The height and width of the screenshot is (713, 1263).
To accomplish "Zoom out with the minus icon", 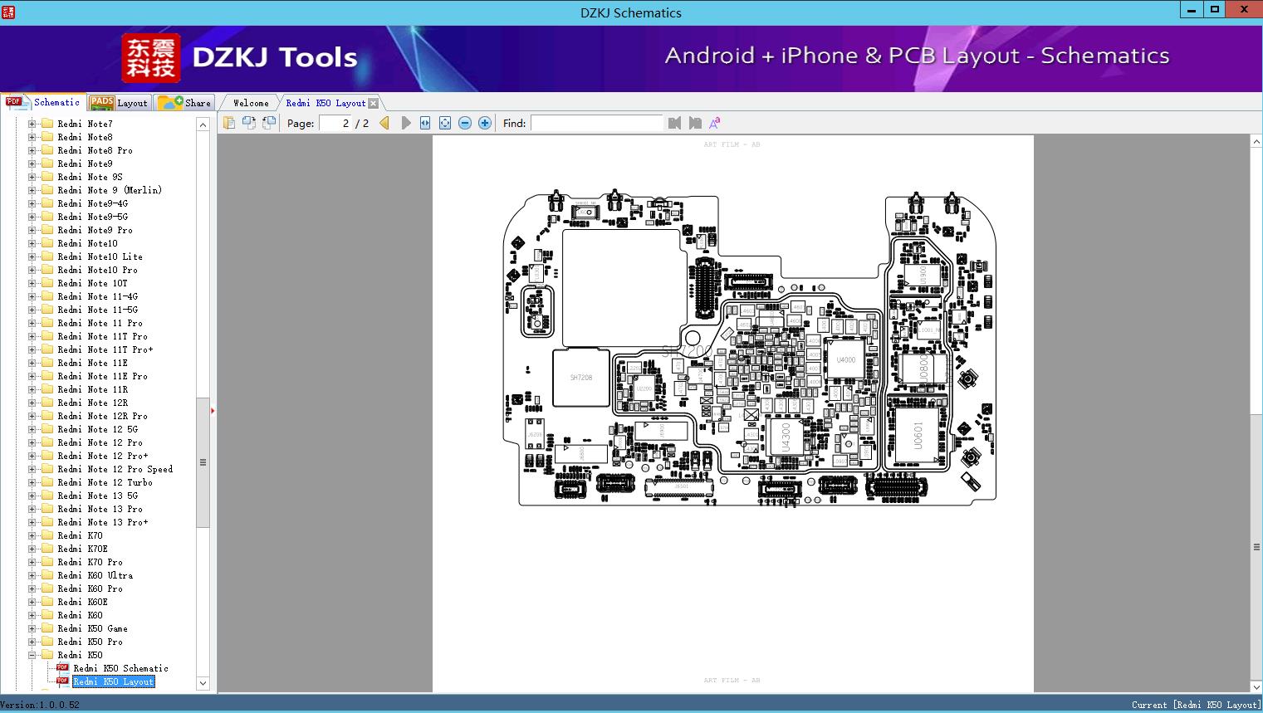I will (465, 123).
